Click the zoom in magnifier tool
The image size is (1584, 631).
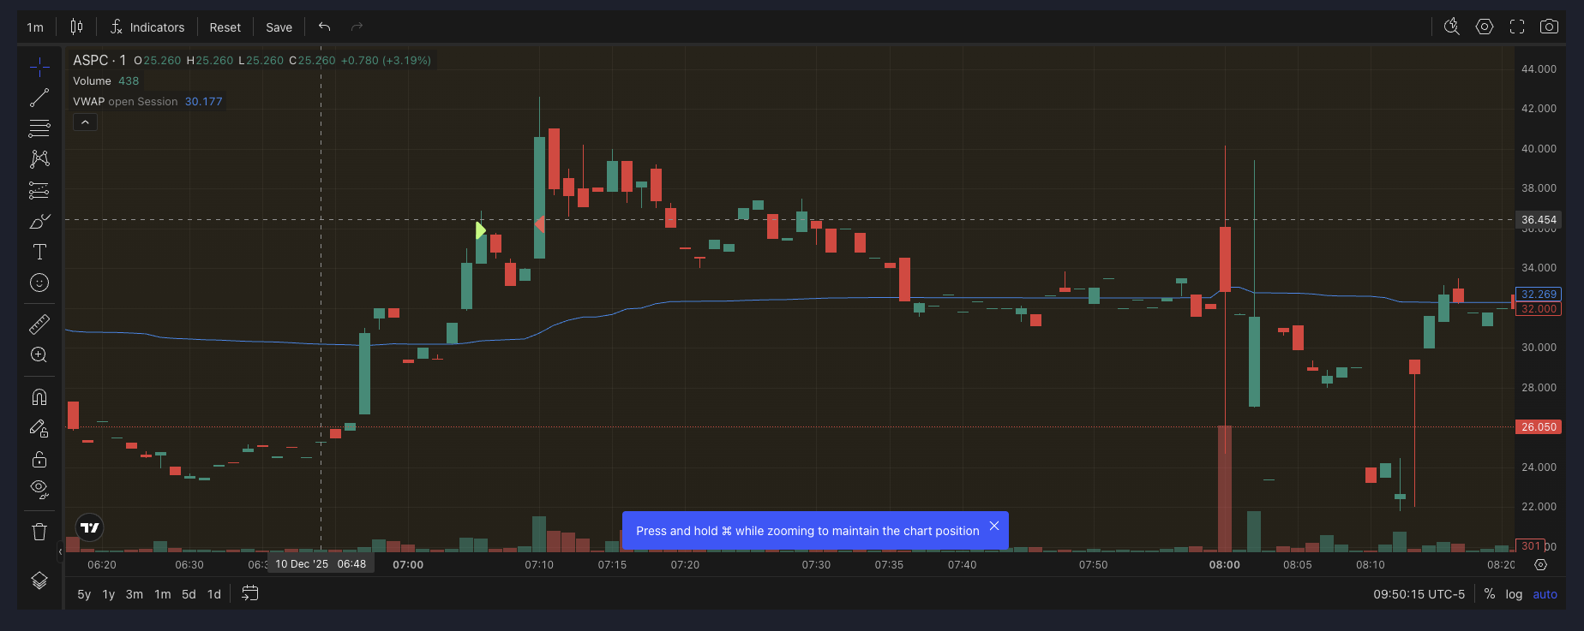(x=39, y=355)
